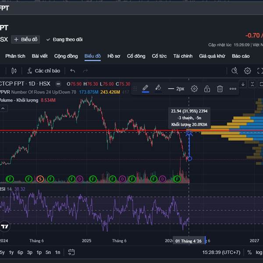The width and height of the screenshot is (263, 263).
Task: Open chart settings gear in top toolbar
Action: tap(247, 71)
